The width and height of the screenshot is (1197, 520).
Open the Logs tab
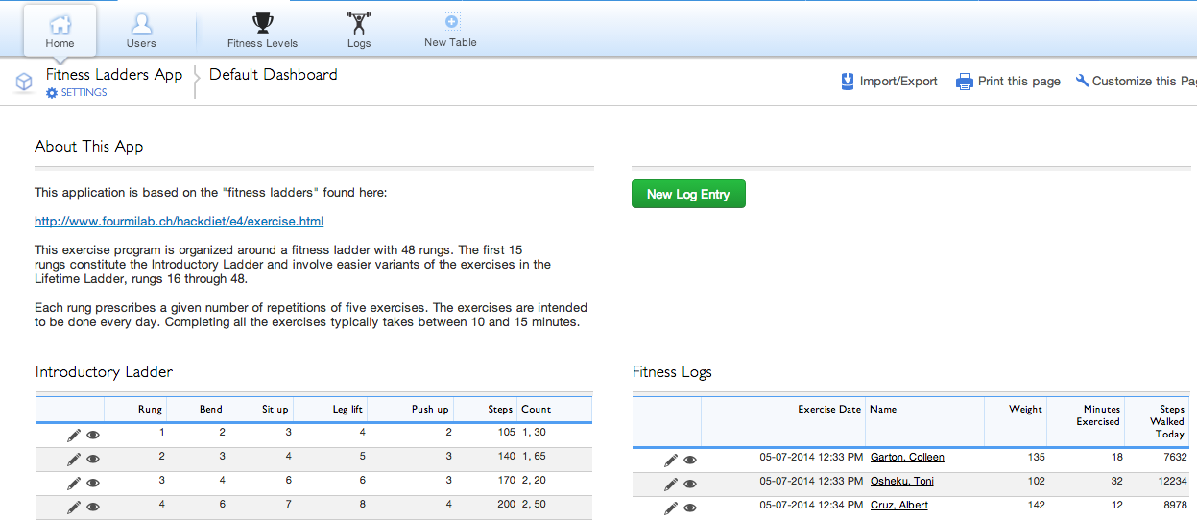click(359, 30)
